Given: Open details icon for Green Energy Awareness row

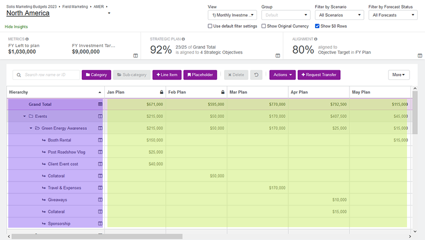Looking at the screenshot, I should coord(100,128).
